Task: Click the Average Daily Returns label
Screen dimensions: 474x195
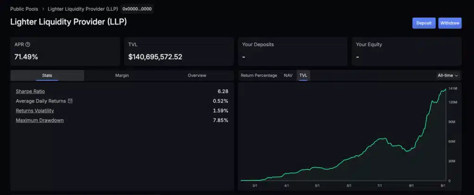Action: (x=41, y=101)
